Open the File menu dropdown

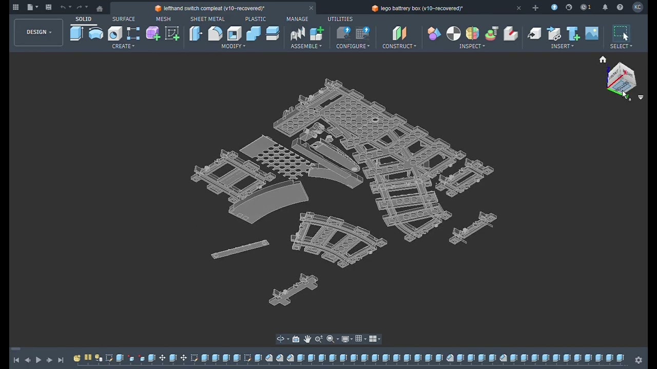pyautogui.click(x=32, y=7)
